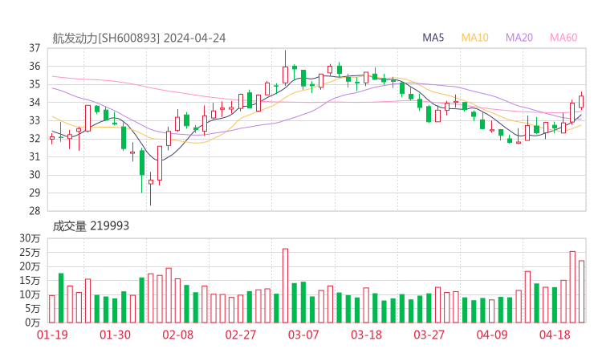Click the 03-18 date axis label

click(x=365, y=335)
